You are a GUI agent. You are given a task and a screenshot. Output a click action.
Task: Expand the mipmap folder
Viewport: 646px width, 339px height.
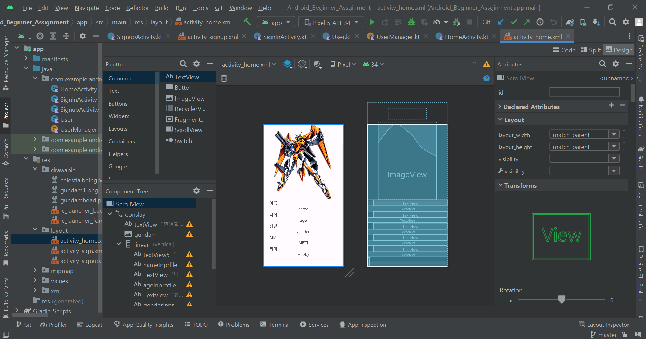point(35,270)
